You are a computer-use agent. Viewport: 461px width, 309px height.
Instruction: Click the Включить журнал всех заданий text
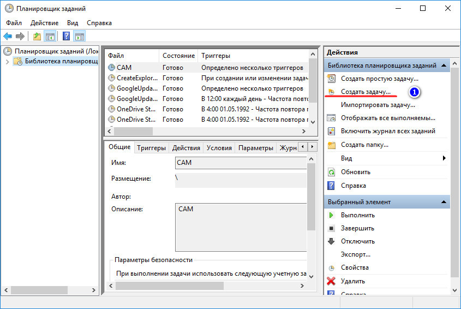388,131
